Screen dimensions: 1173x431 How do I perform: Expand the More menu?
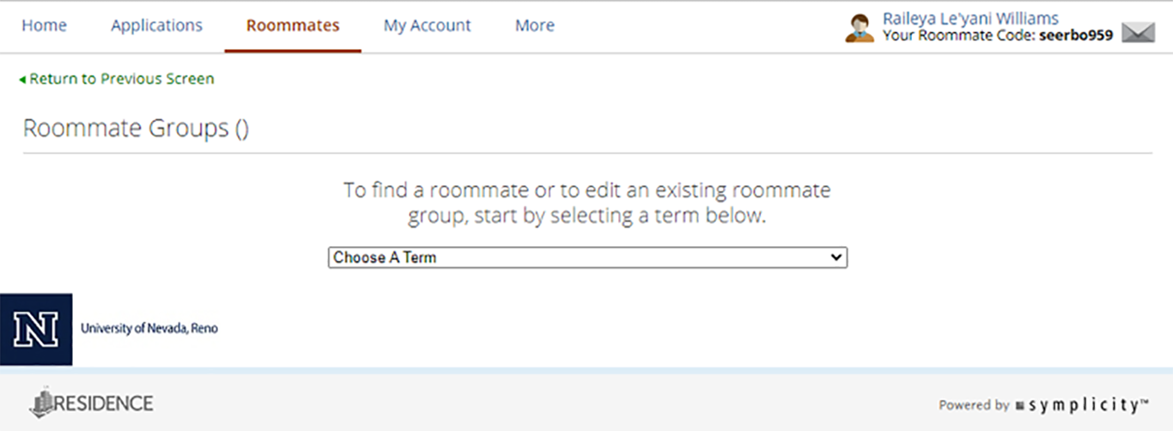(534, 26)
